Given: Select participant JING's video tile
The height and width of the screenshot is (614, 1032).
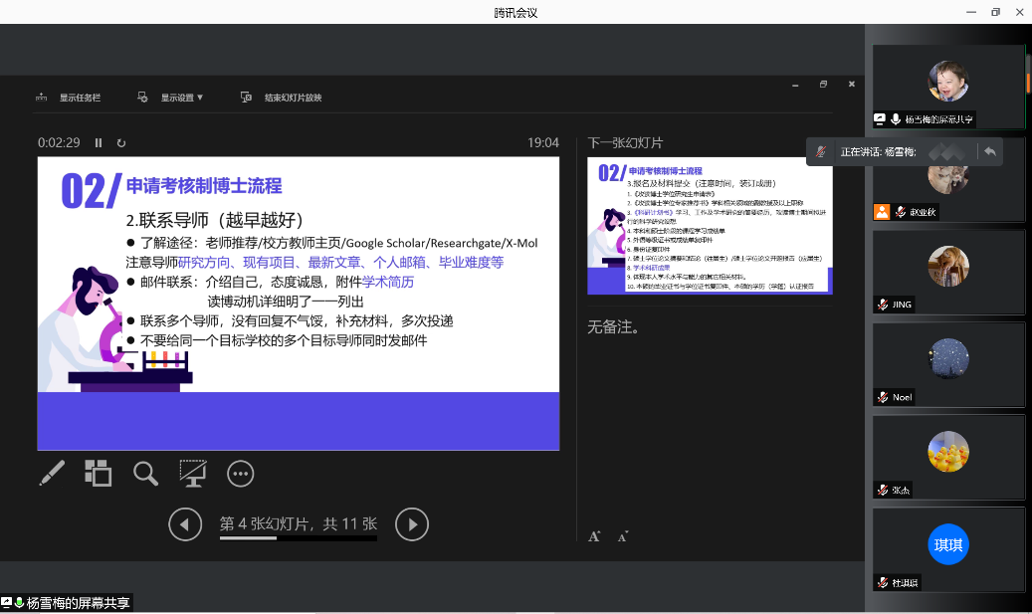Looking at the screenshot, I should tap(948, 273).
